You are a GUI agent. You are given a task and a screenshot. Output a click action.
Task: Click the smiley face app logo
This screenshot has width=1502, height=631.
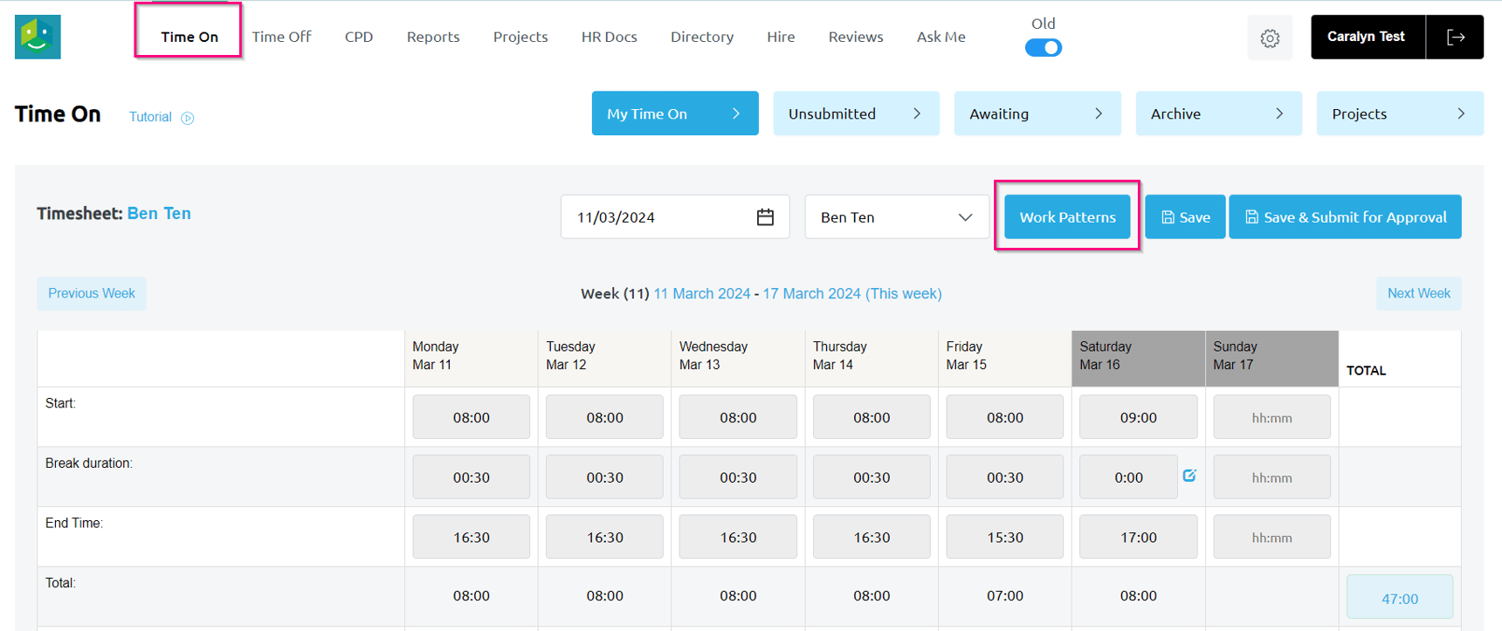point(38,37)
